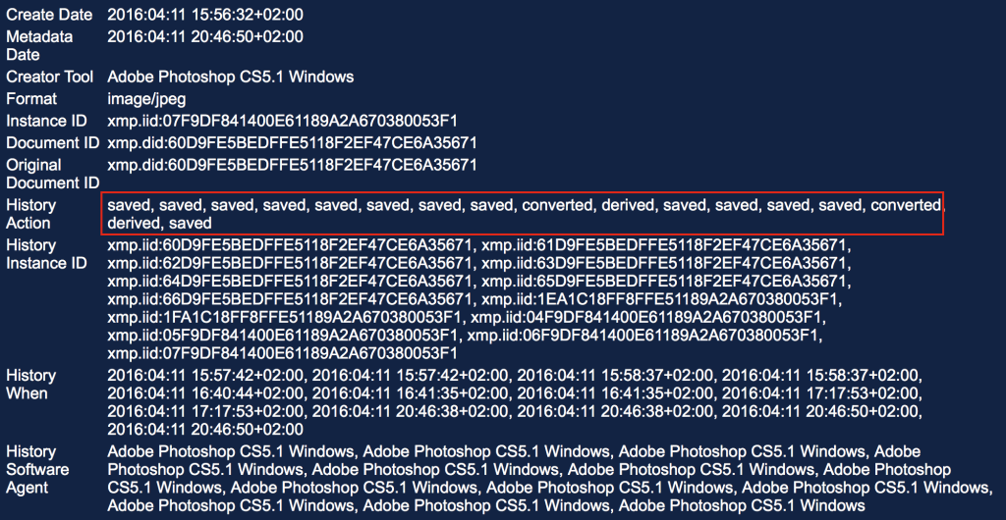
Task: Click the Creator Tool label
Action: click(x=51, y=77)
